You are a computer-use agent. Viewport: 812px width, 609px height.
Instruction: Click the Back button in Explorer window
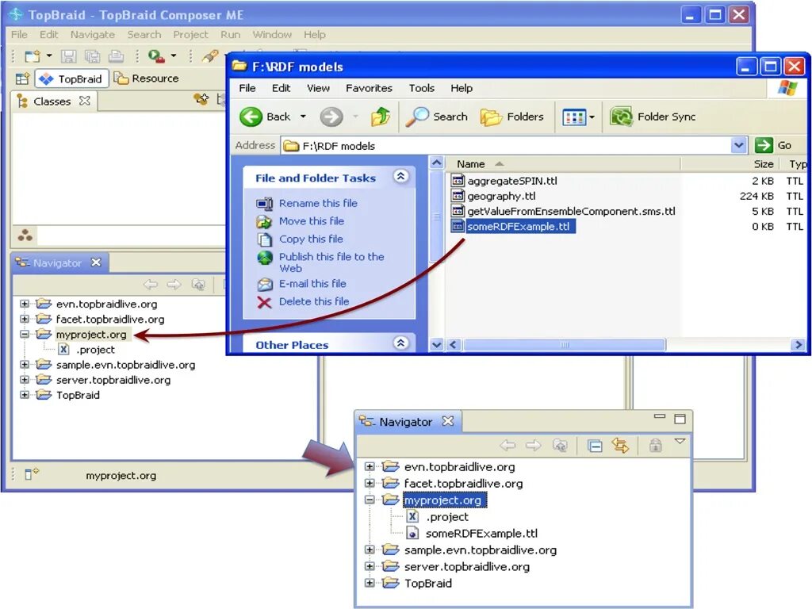[266, 117]
